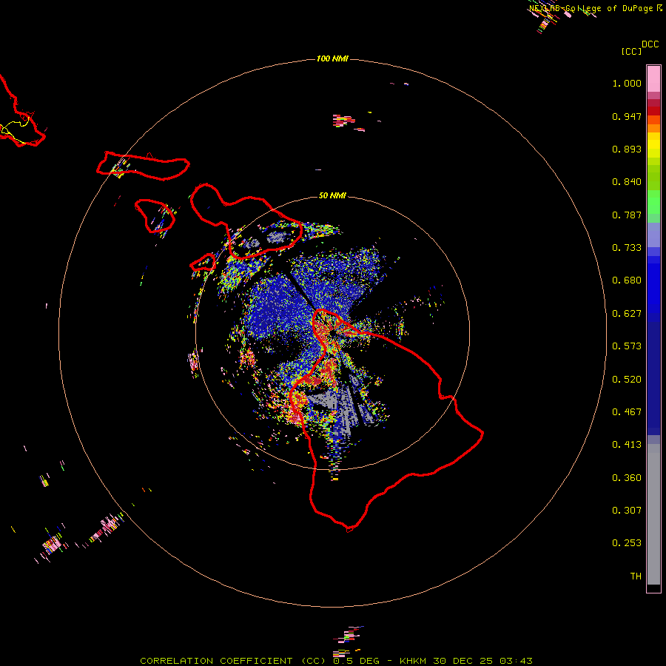Click the 0.893 scale value
666x666 pixels.
(627, 149)
